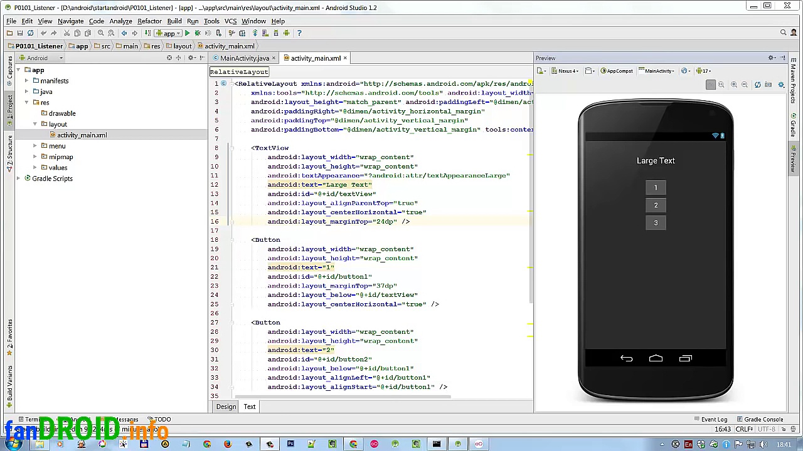
Task: Switch to the Design editor tab
Action: click(226, 407)
